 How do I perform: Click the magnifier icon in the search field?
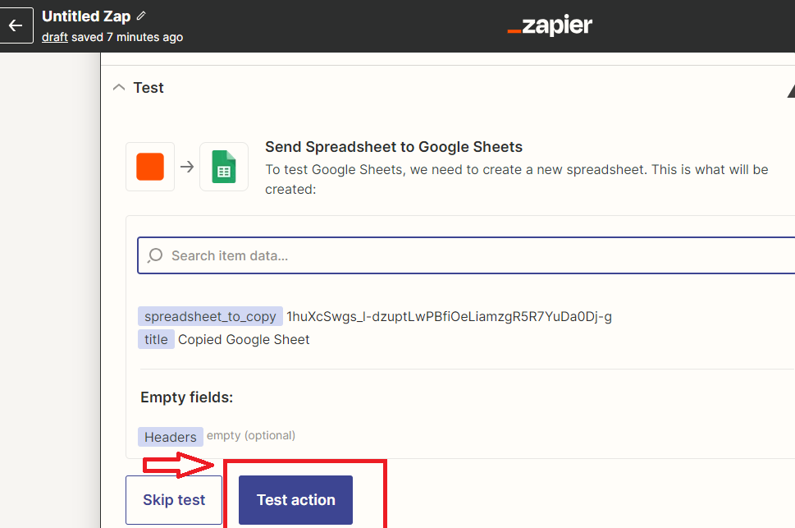(x=155, y=255)
